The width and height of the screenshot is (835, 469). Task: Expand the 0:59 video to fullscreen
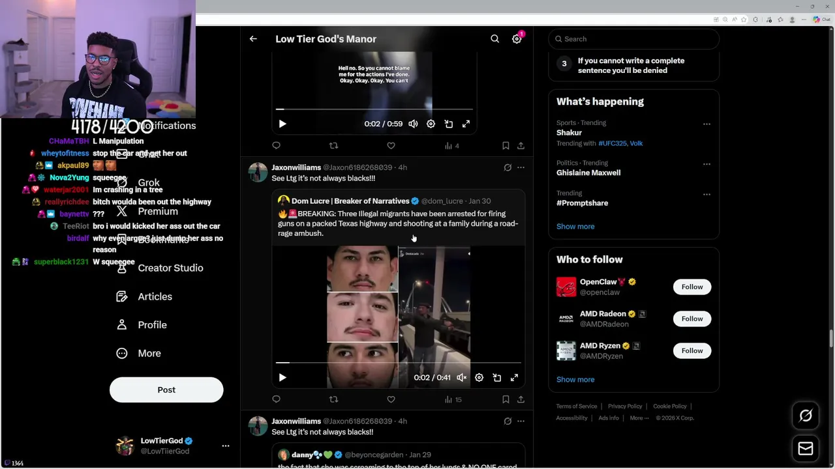[x=466, y=124]
